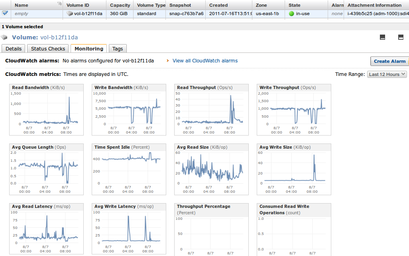Switch to the Status Checks tab
The width and height of the screenshot is (409, 256).
(x=48, y=48)
